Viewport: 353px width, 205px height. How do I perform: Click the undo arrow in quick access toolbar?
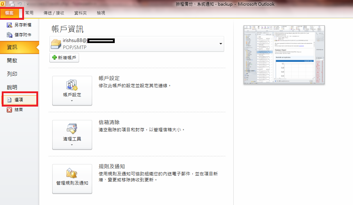[19, 4]
